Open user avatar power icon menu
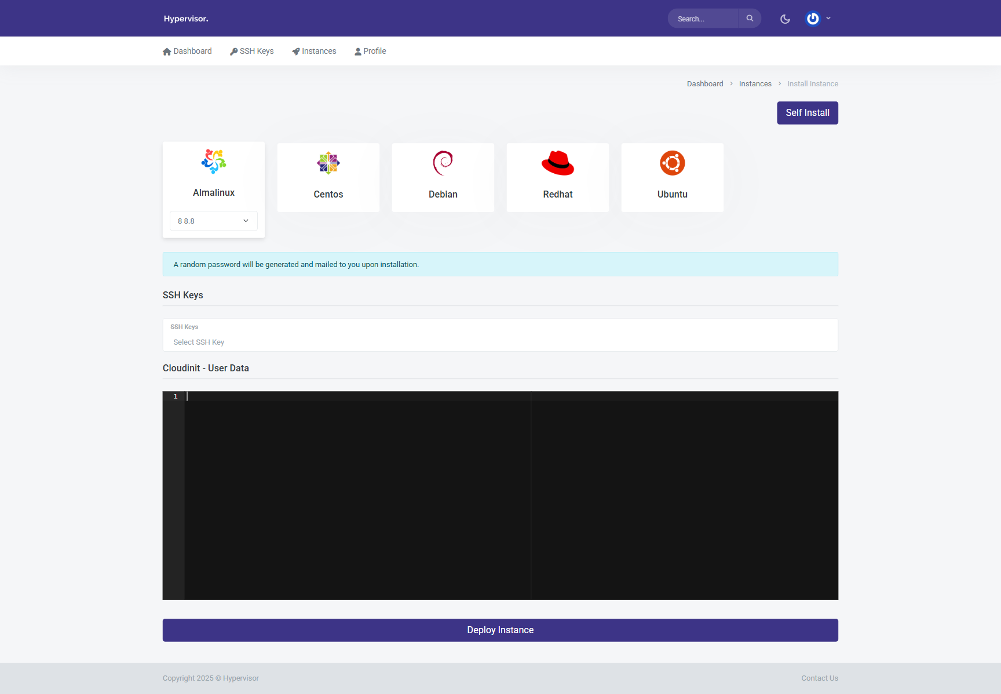This screenshot has width=1001, height=694. [x=813, y=19]
